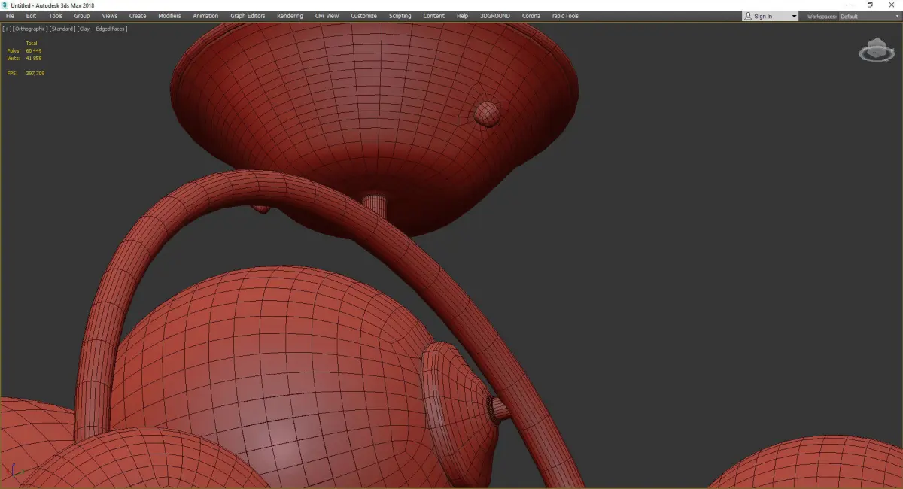Open the Tools menu
The width and height of the screenshot is (903, 489).
(56, 16)
